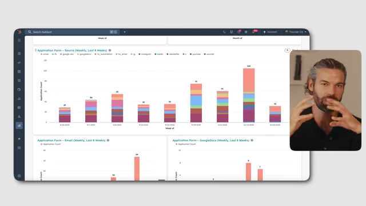Open the Sales sidebar icon
The image size is (366, 206).
point(19,81)
